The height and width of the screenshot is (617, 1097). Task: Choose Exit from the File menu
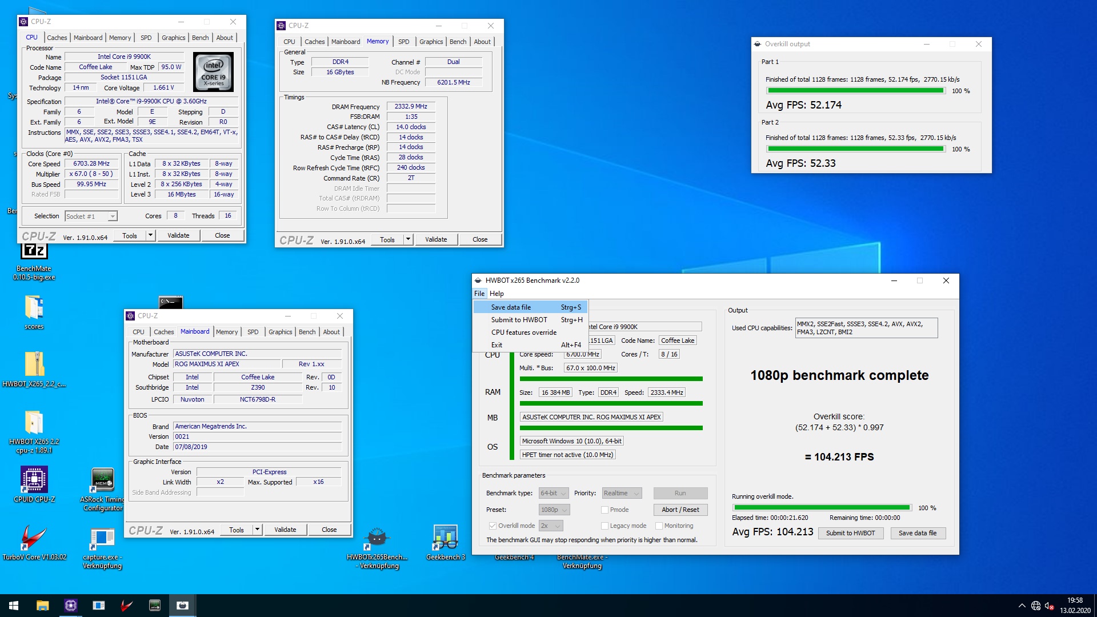[x=530, y=345]
